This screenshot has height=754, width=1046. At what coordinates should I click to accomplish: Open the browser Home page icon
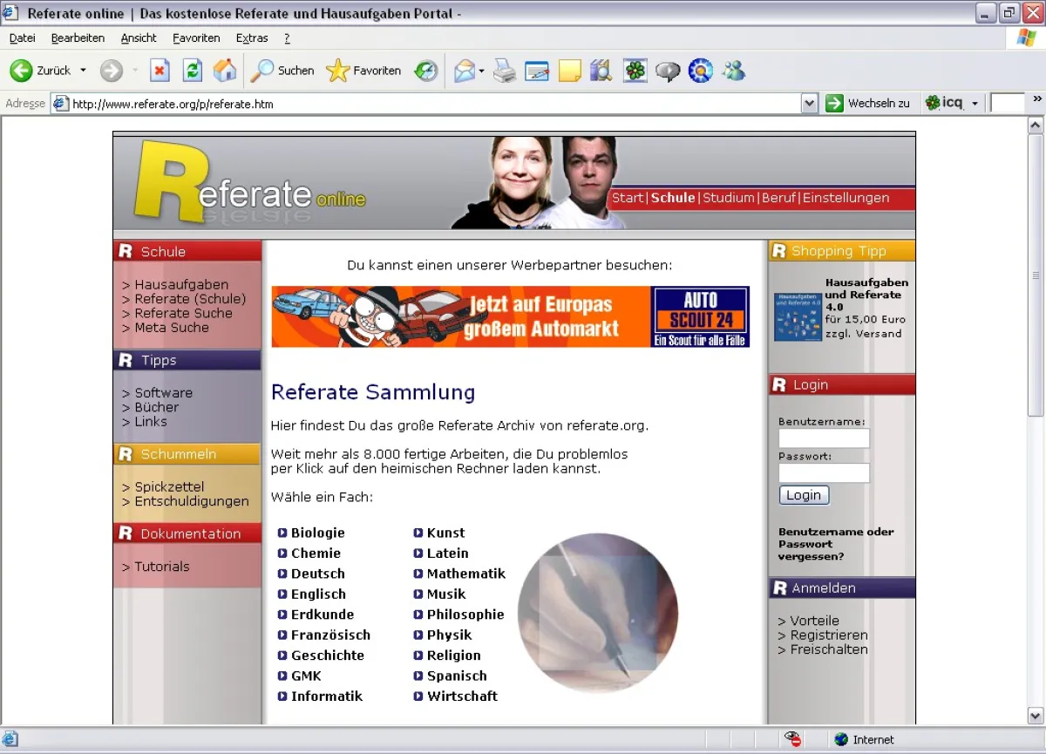pyautogui.click(x=224, y=71)
